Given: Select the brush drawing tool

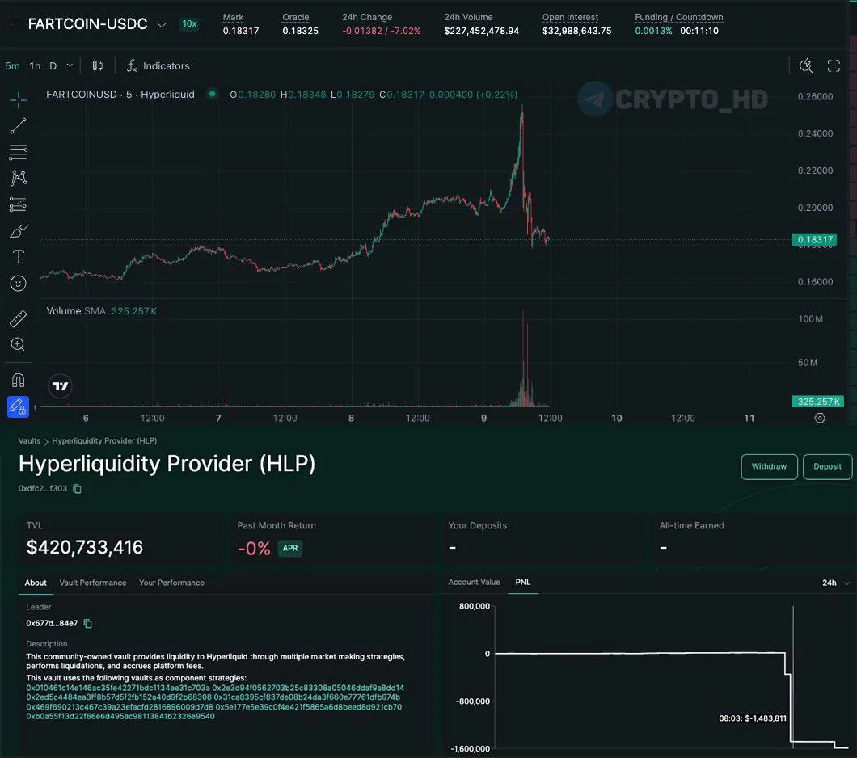Looking at the screenshot, I should click(x=18, y=230).
